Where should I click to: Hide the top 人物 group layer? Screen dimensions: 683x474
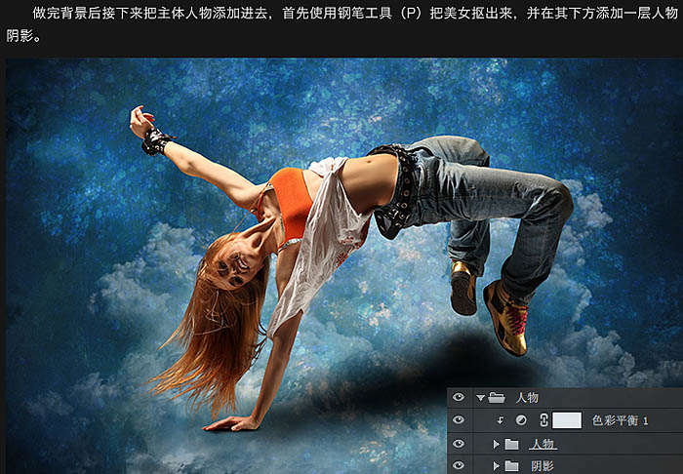pos(459,397)
